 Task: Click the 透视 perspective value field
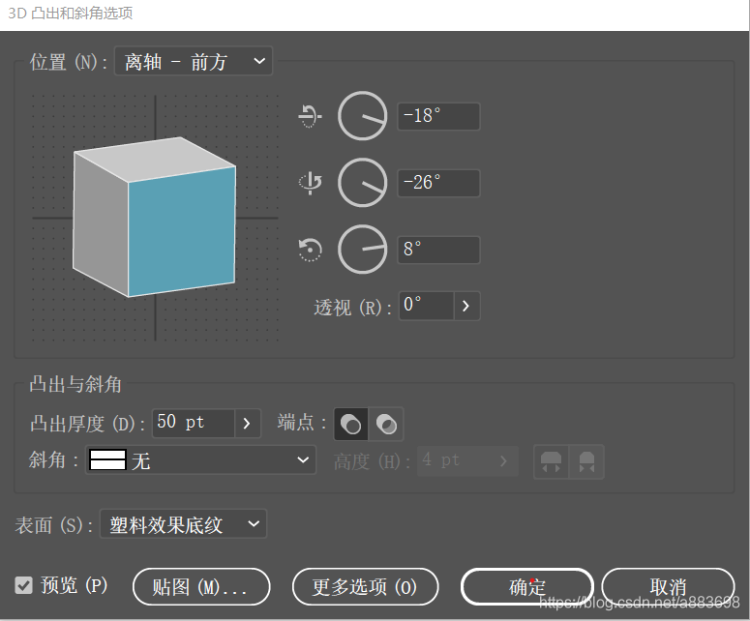click(x=426, y=306)
